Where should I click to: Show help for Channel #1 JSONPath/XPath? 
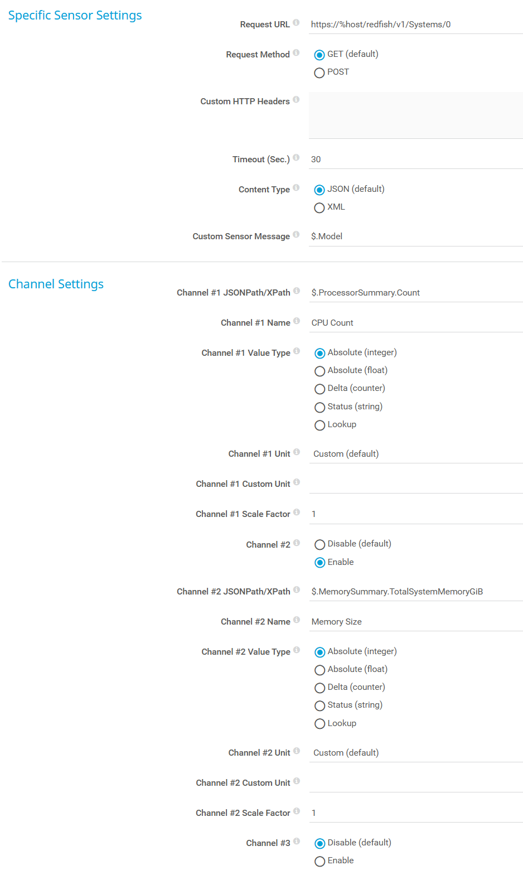[x=297, y=291]
